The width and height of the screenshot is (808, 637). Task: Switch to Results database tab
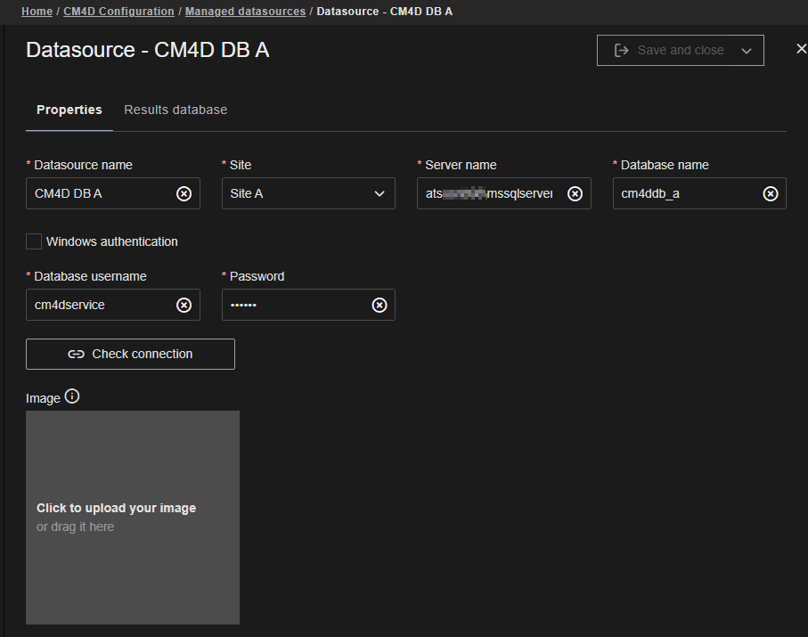point(175,110)
